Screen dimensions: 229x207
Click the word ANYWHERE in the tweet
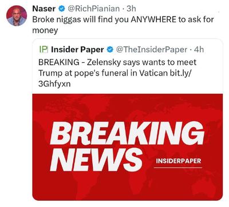[153, 19]
